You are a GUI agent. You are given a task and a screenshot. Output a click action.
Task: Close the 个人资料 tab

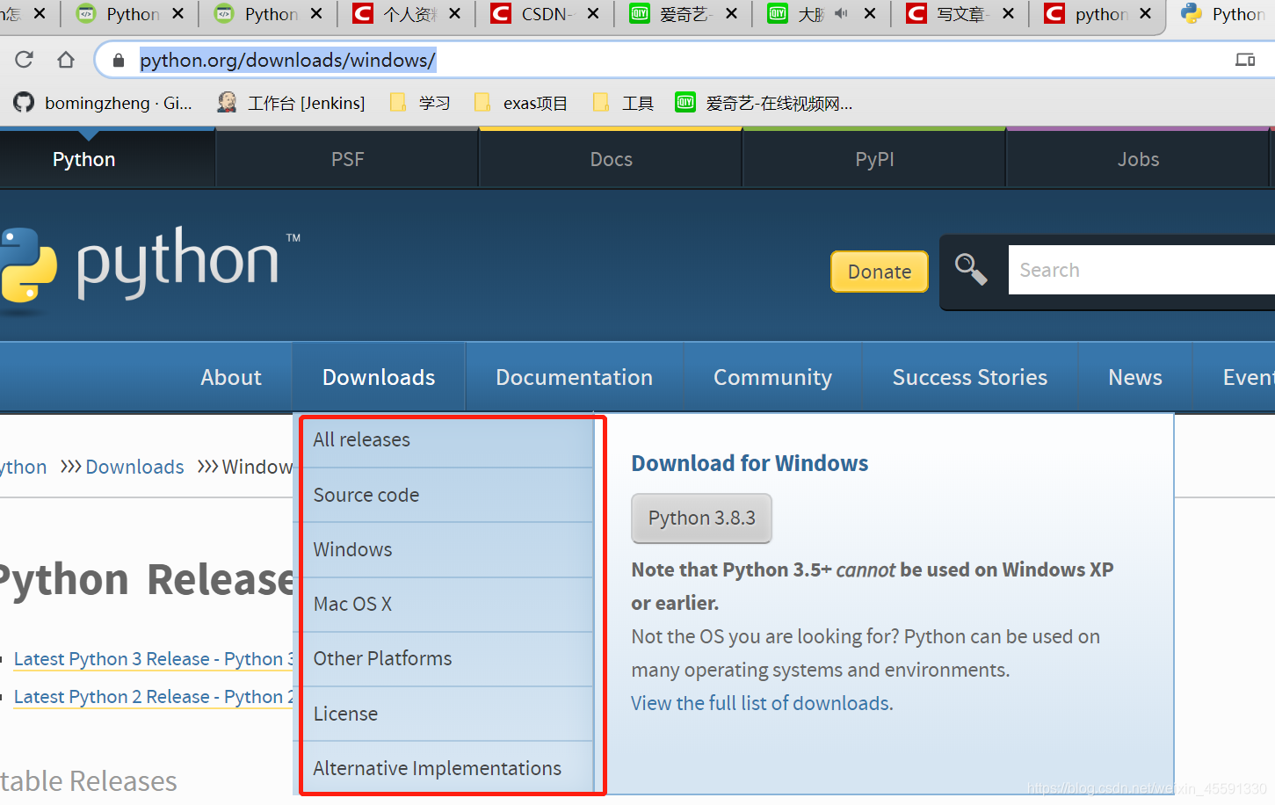click(454, 14)
